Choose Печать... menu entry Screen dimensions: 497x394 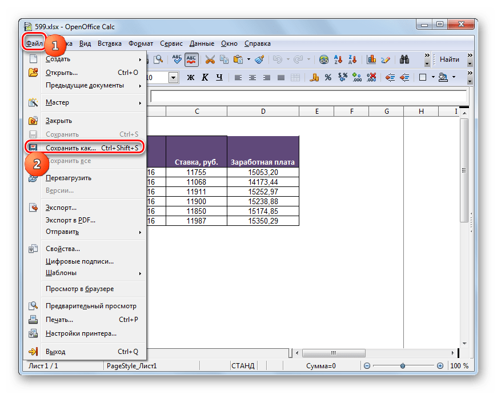85,320
